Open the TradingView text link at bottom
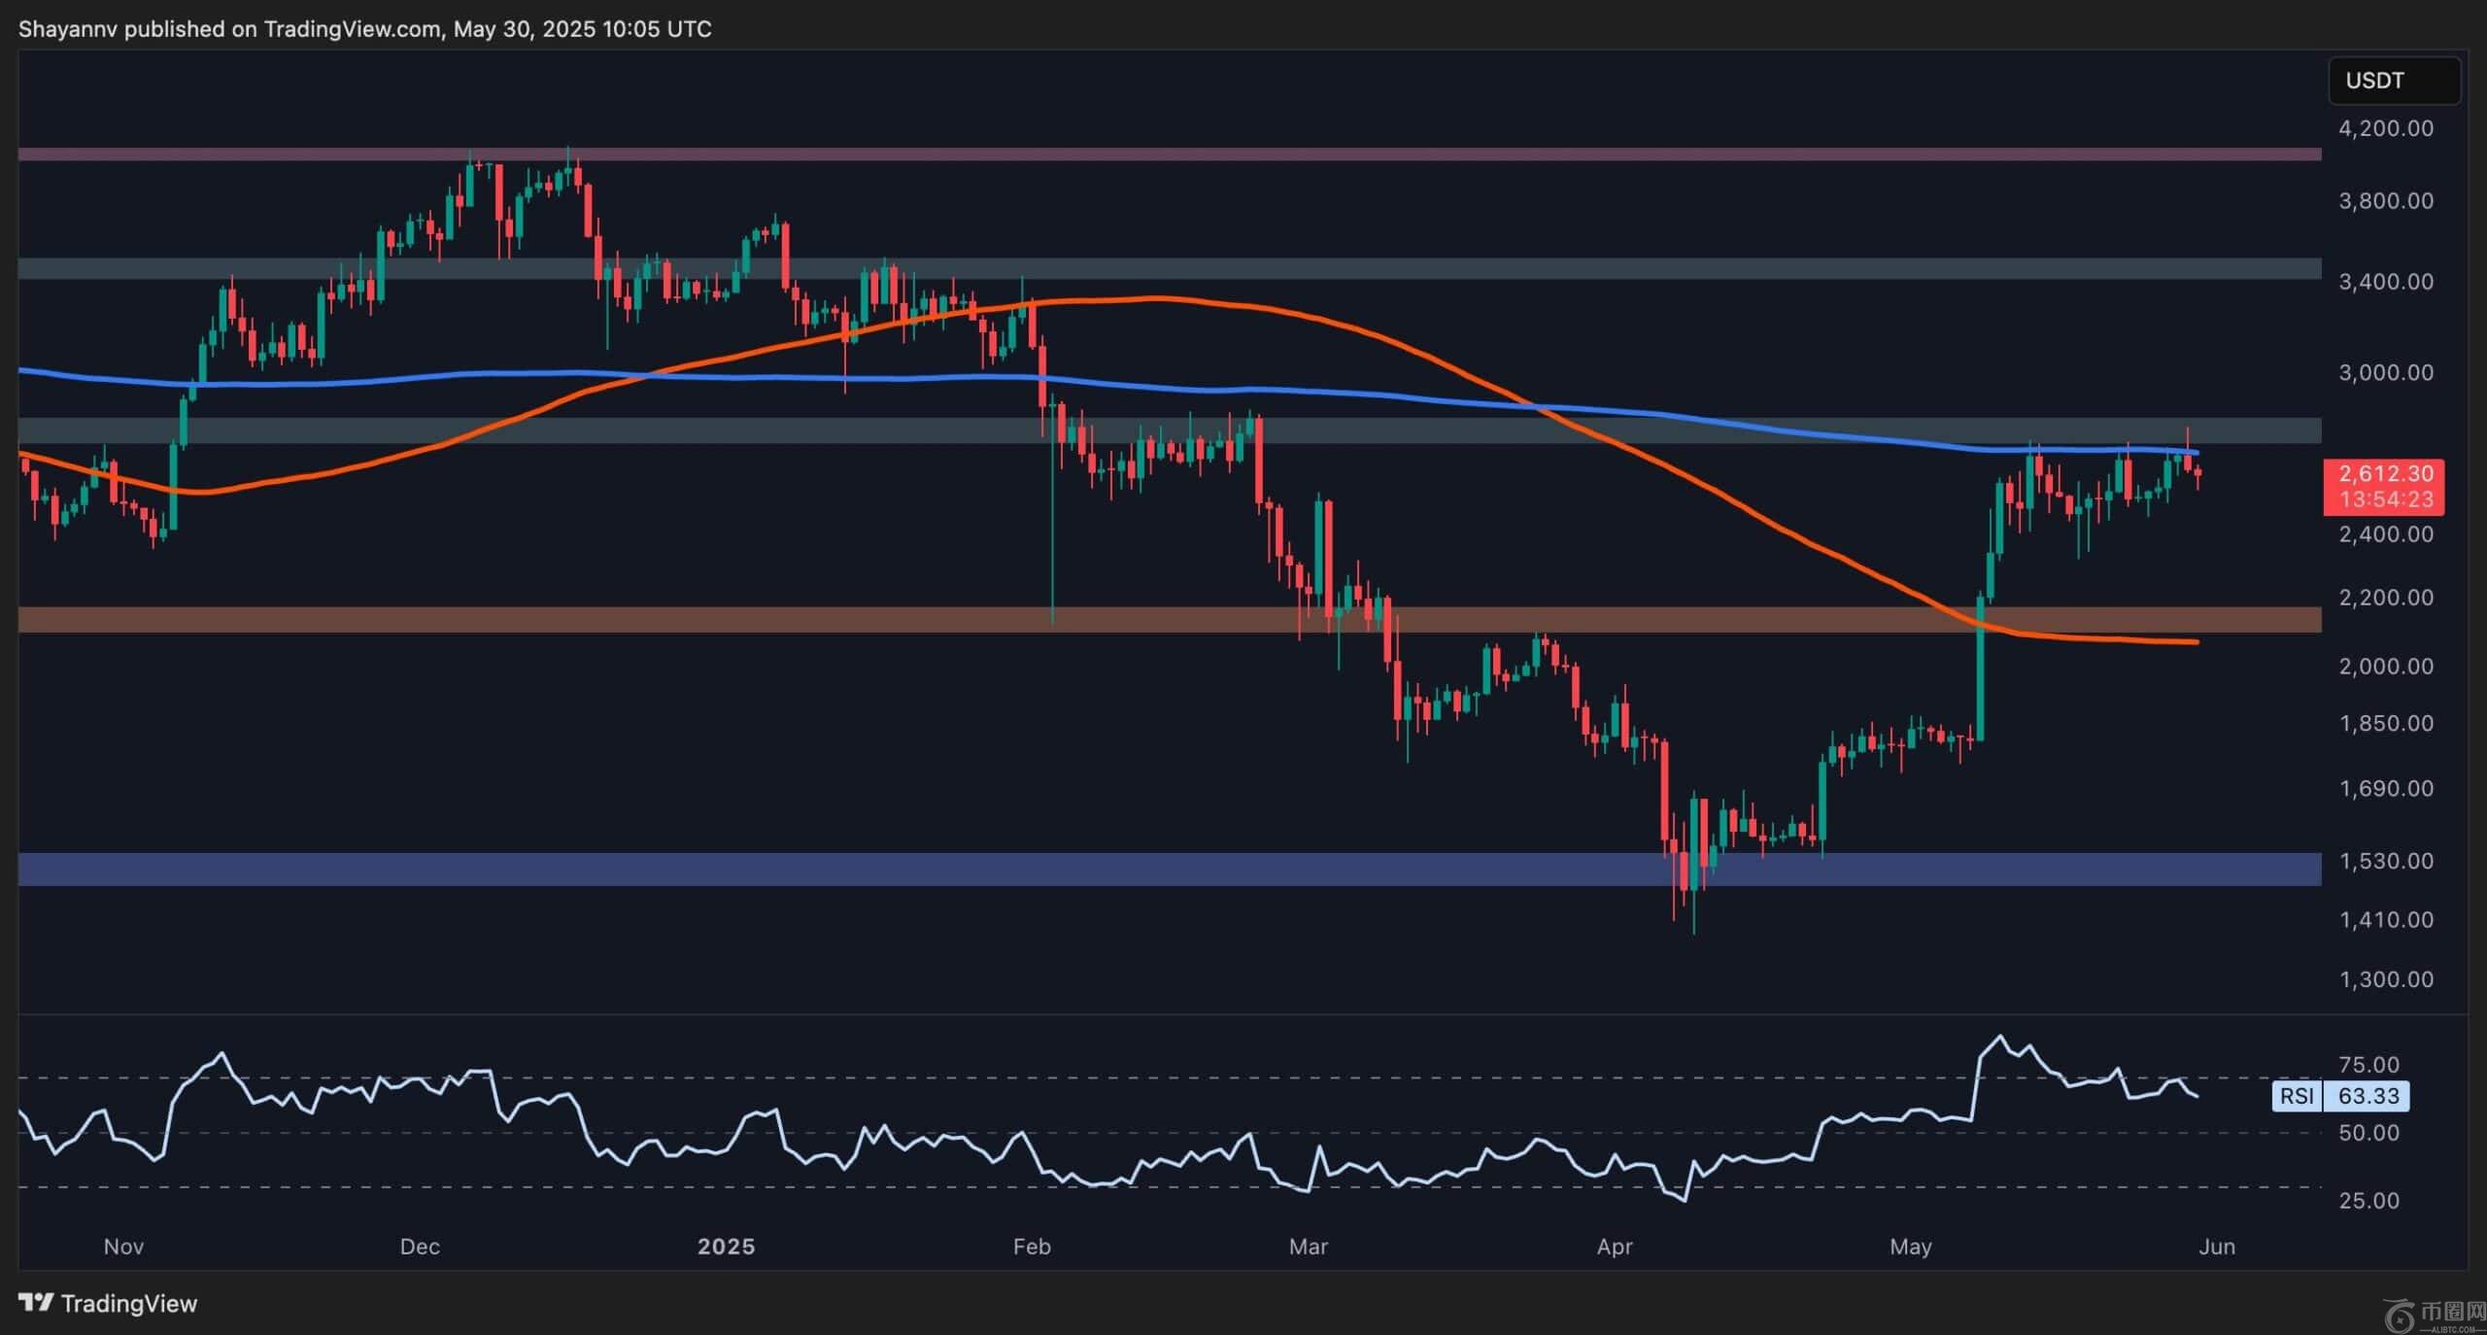 click(128, 1304)
